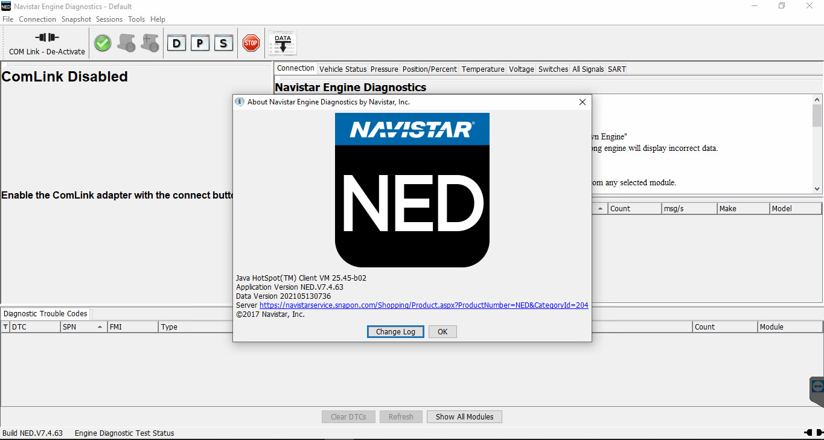Image resolution: width=824 pixels, height=440 pixels.
Task: Click the COM Link De-Activate connector icon
Action: coord(46,37)
